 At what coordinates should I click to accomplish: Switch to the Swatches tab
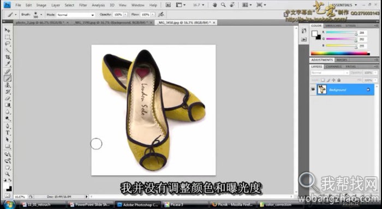click(333, 26)
